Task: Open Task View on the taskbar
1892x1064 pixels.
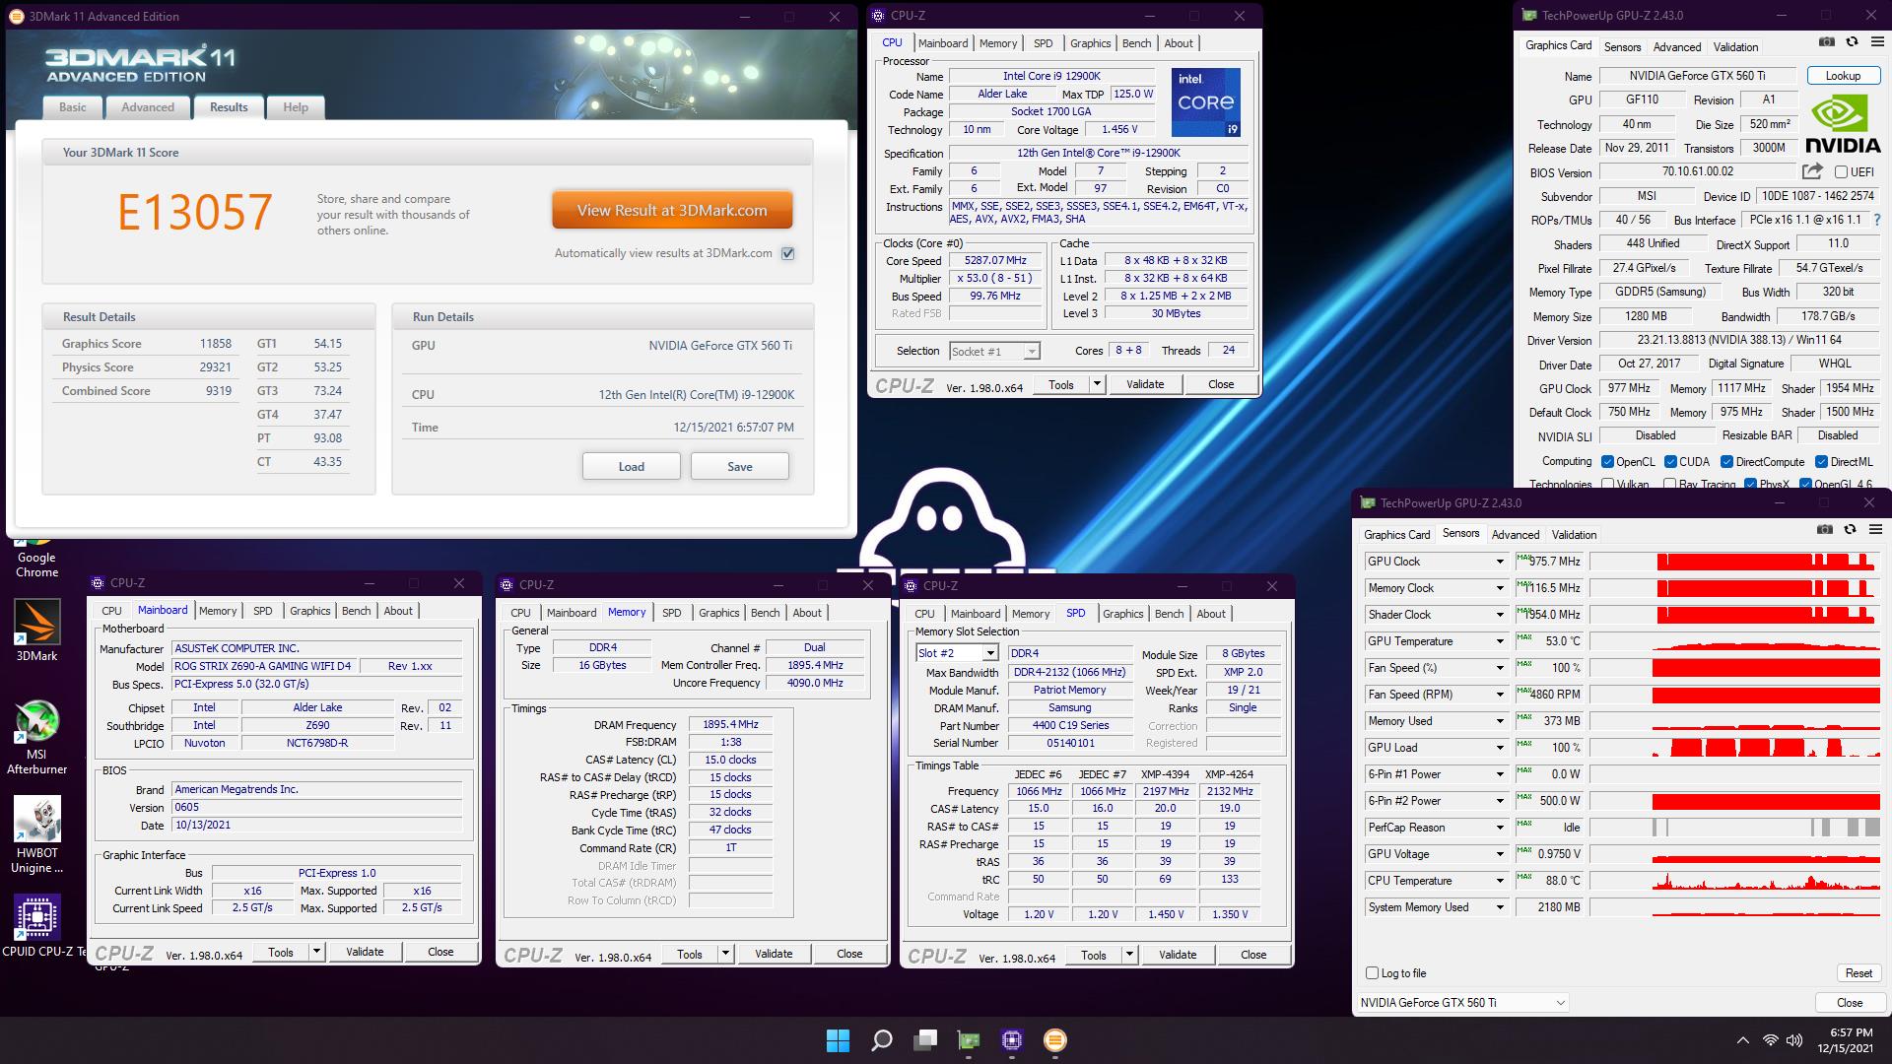Action: pyautogui.click(x=925, y=1040)
